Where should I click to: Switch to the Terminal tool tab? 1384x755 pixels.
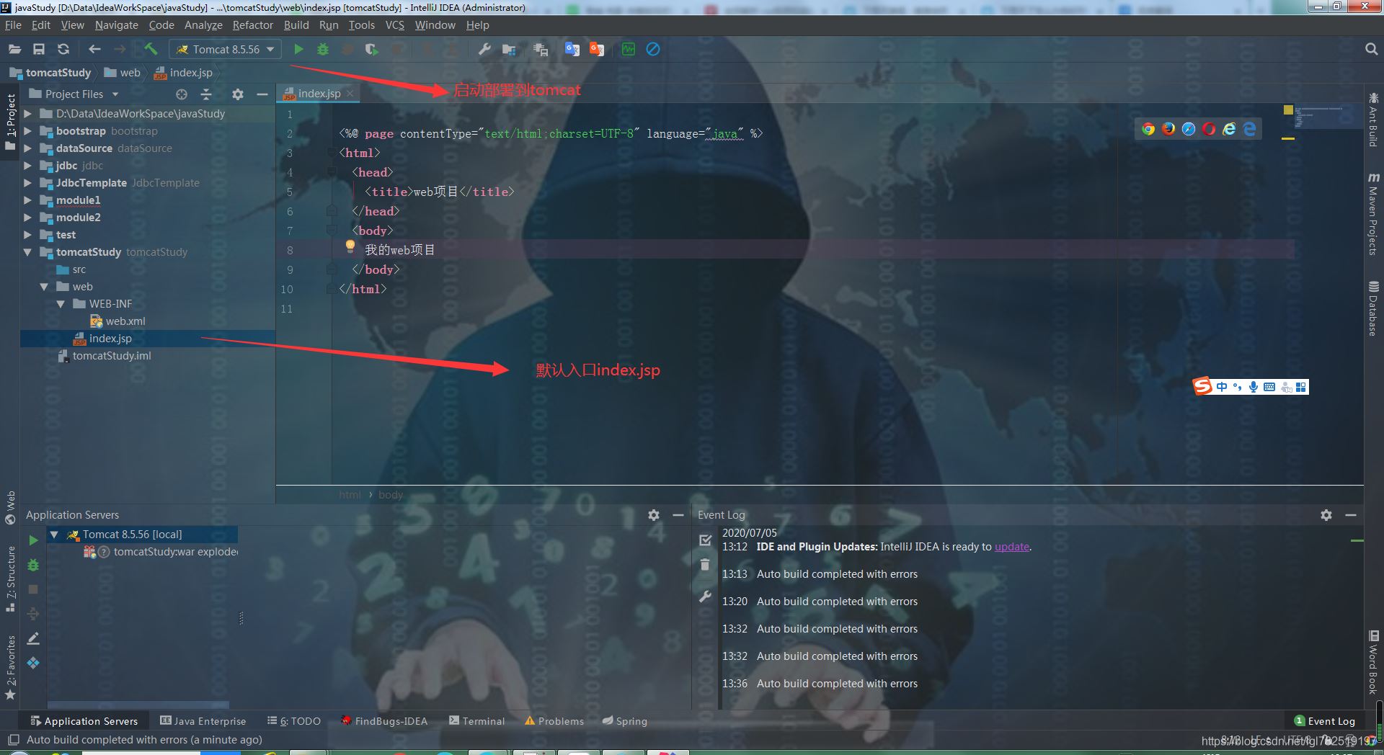[476, 721]
